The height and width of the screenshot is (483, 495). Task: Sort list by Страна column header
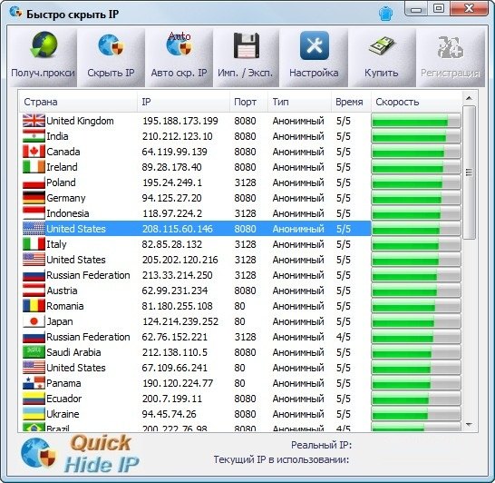(78, 102)
